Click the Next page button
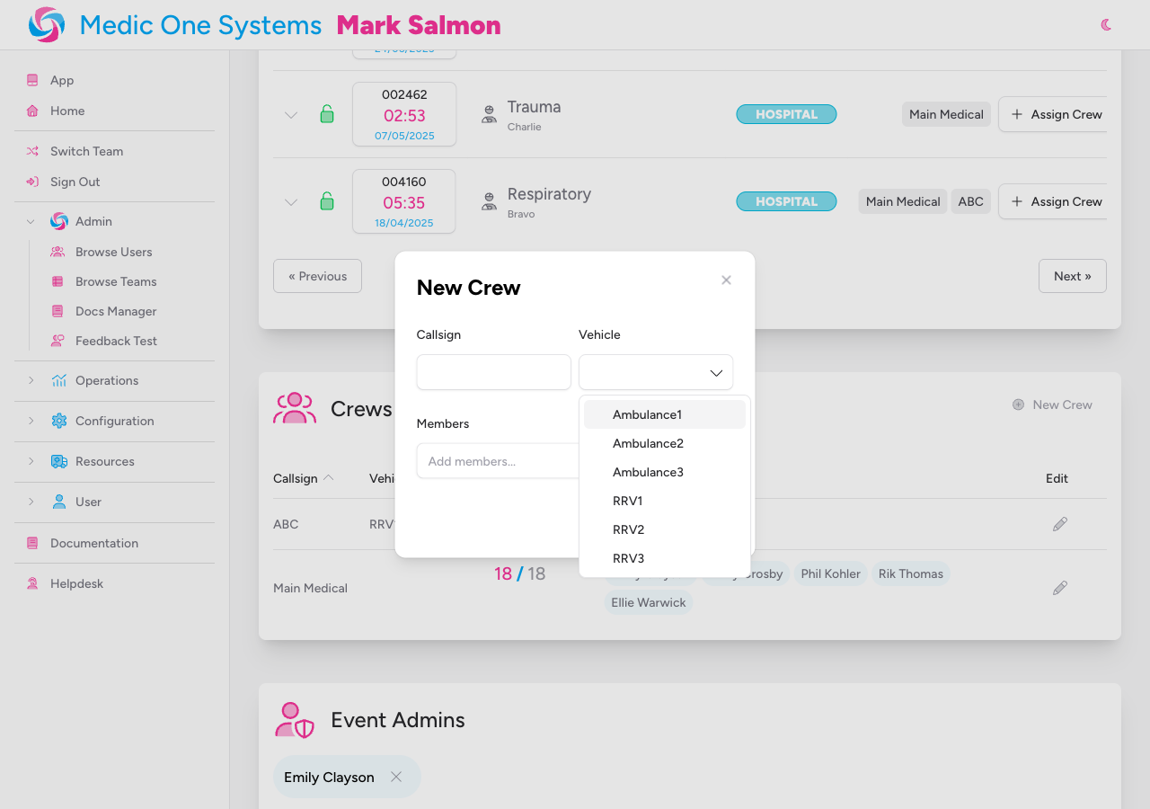The width and height of the screenshot is (1150, 809). click(x=1072, y=276)
